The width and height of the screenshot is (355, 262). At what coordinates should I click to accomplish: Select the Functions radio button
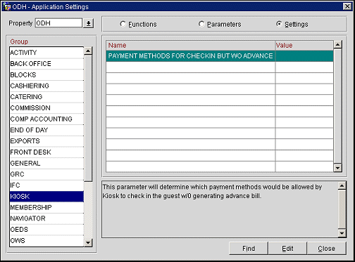tap(123, 24)
